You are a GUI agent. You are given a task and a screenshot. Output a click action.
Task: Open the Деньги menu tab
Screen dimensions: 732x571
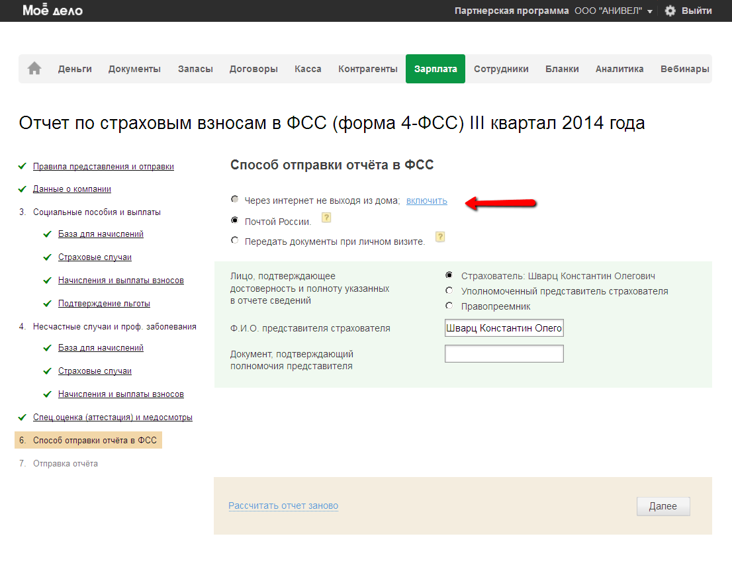[x=75, y=69]
